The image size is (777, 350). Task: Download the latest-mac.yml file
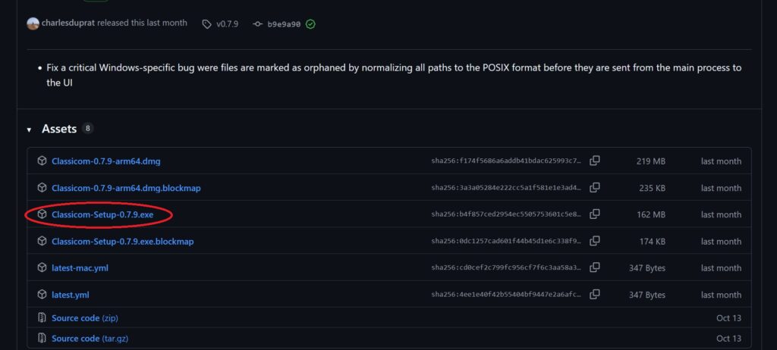tap(81, 268)
